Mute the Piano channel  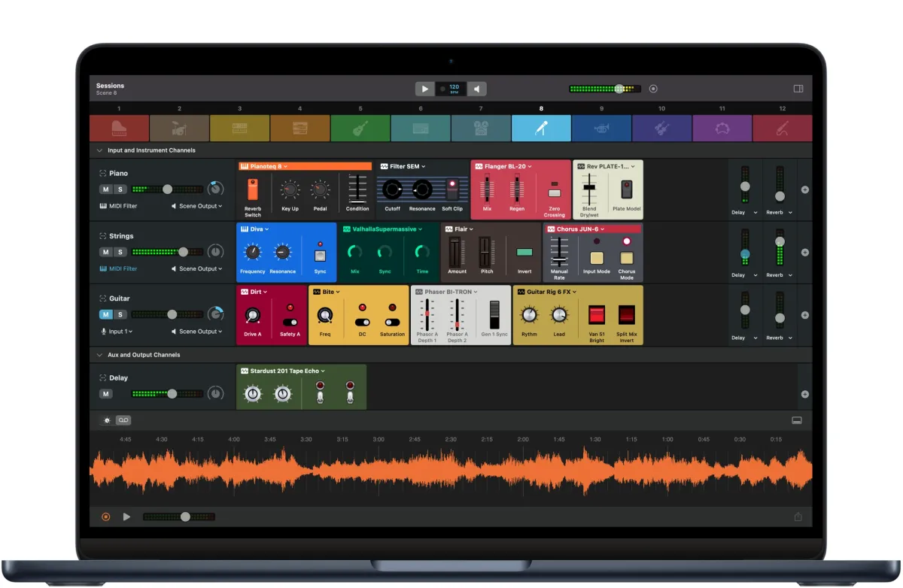[x=106, y=189]
